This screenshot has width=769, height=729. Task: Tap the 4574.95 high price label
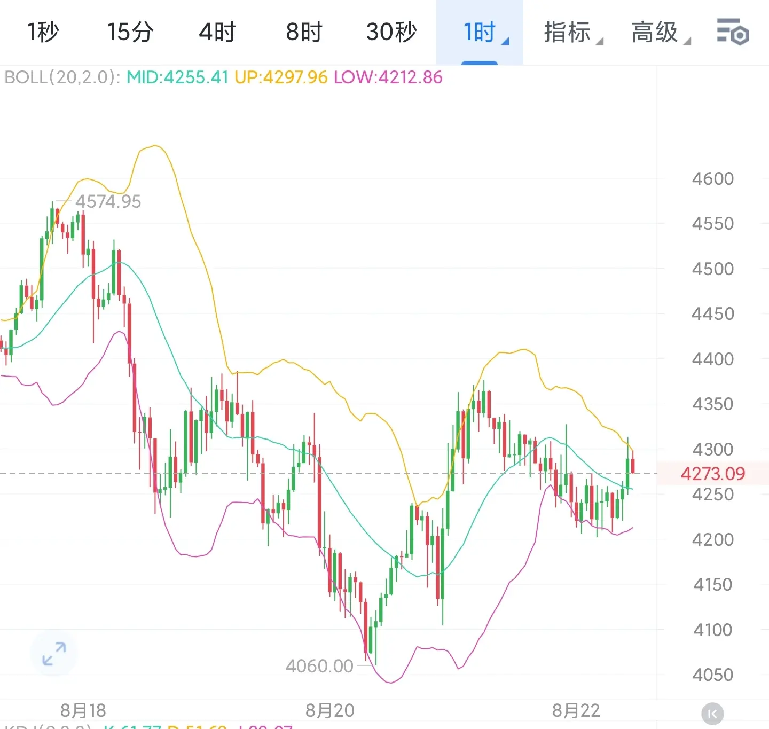108,201
